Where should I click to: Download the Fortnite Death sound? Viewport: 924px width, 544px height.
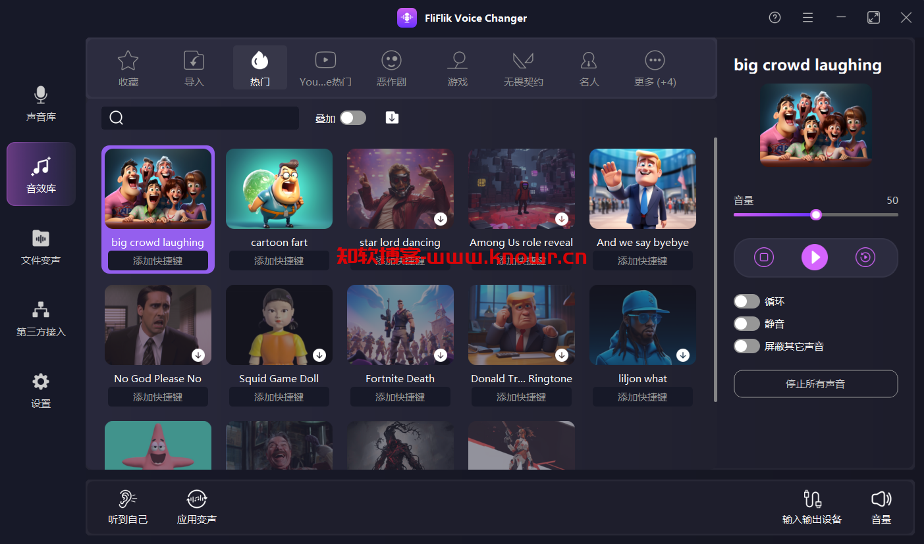point(441,355)
